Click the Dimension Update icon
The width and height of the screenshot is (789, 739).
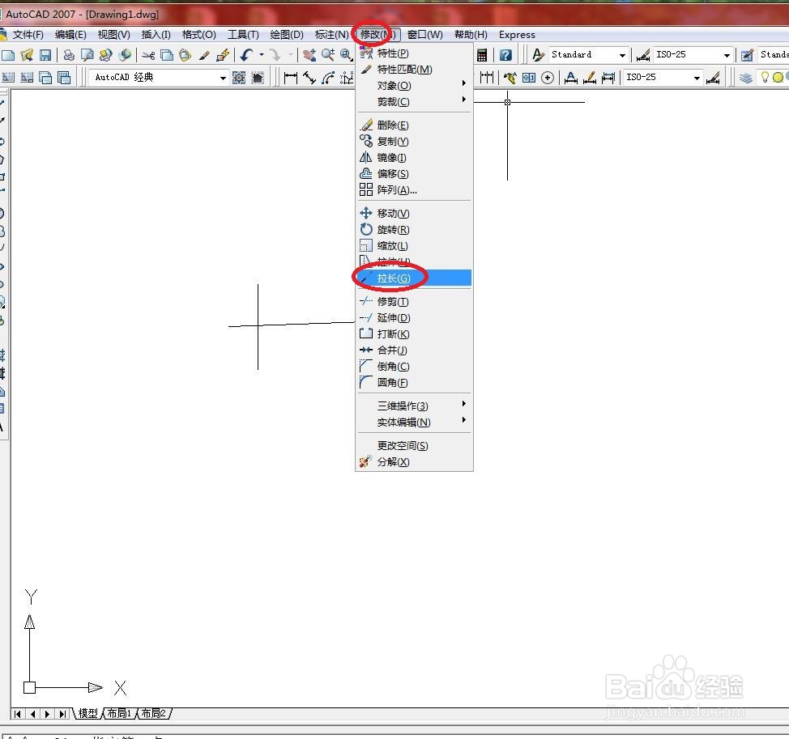[x=608, y=78]
